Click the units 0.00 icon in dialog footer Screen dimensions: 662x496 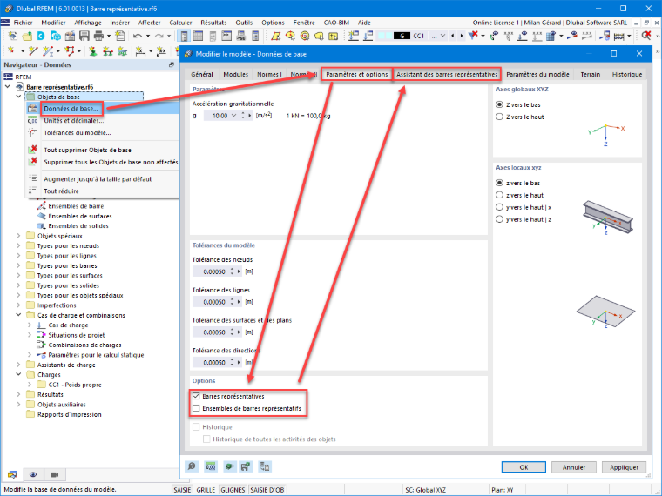[210, 466]
